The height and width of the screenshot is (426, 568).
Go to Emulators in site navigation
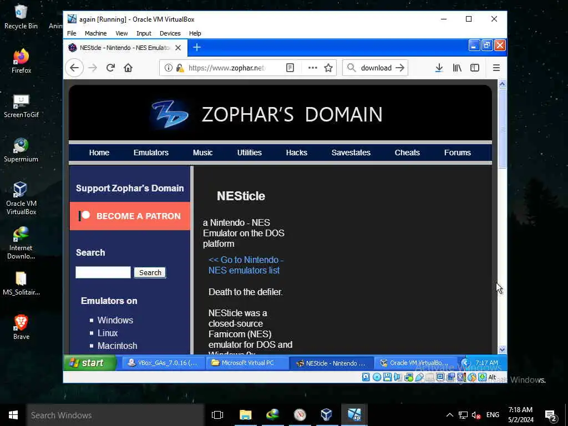coord(151,153)
